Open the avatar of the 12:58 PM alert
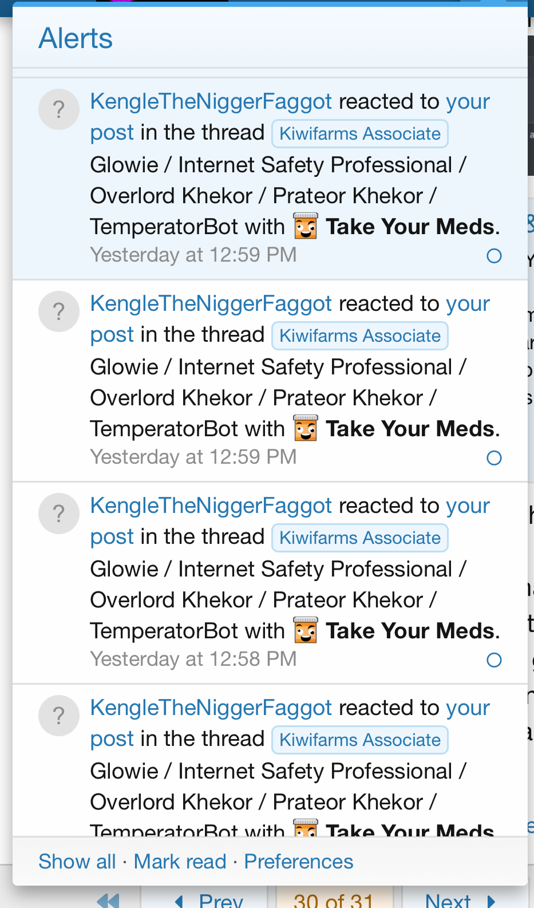 click(x=58, y=514)
